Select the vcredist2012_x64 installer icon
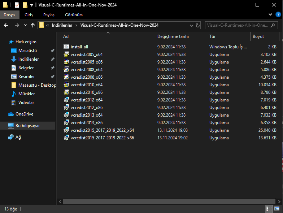 [66, 100]
